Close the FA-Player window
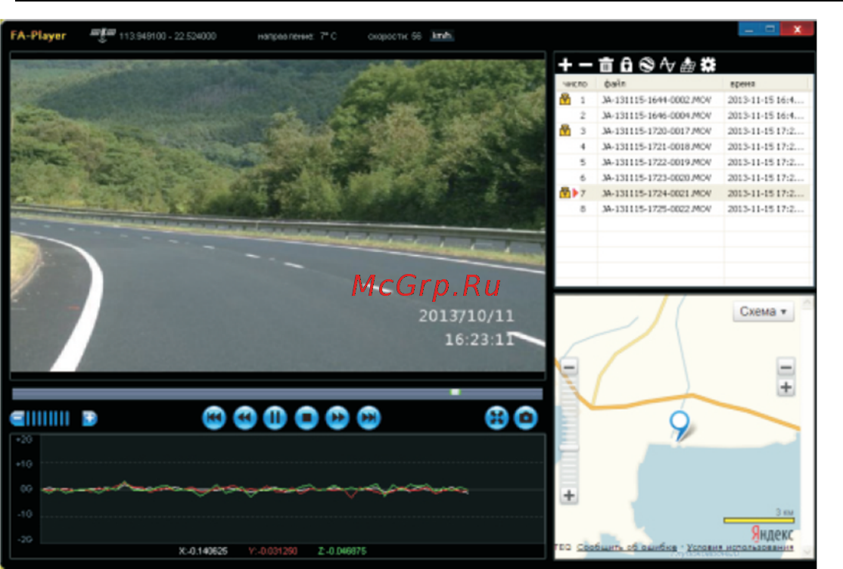 pos(798,29)
